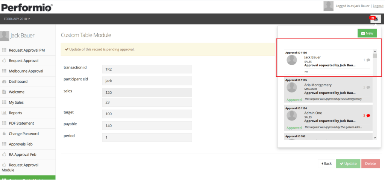Click Jack Bauer name in sidebar

pyautogui.click(x=22, y=36)
